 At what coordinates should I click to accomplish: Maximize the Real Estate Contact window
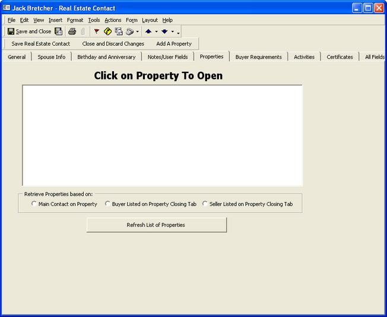coord(368,8)
